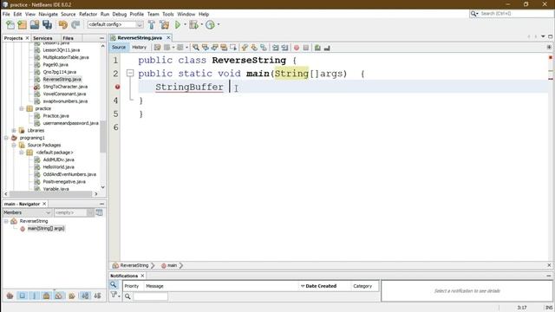Viewport: 555px width, 312px height.
Task: Open the File menu
Action: tap(6, 14)
